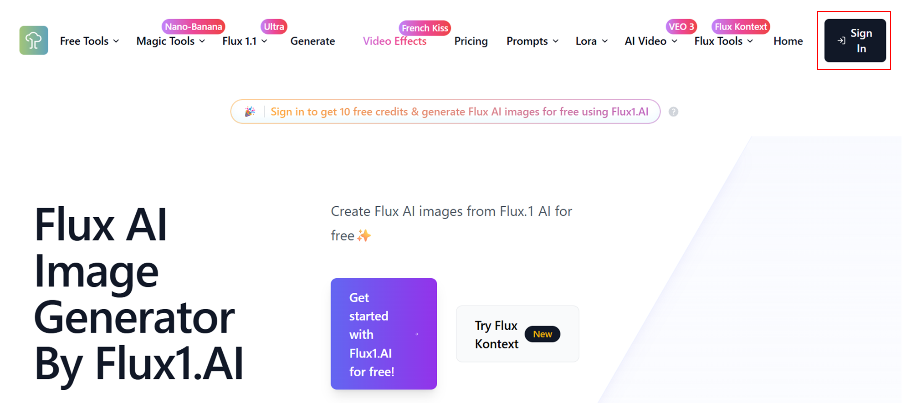The height and width of the screenshot is (403, 911).
Task: Click the Try Flux Kontext button
Action: point(517,334)
